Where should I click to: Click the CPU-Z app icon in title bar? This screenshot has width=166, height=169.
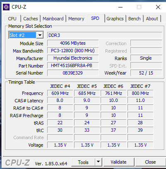point(6,7)
